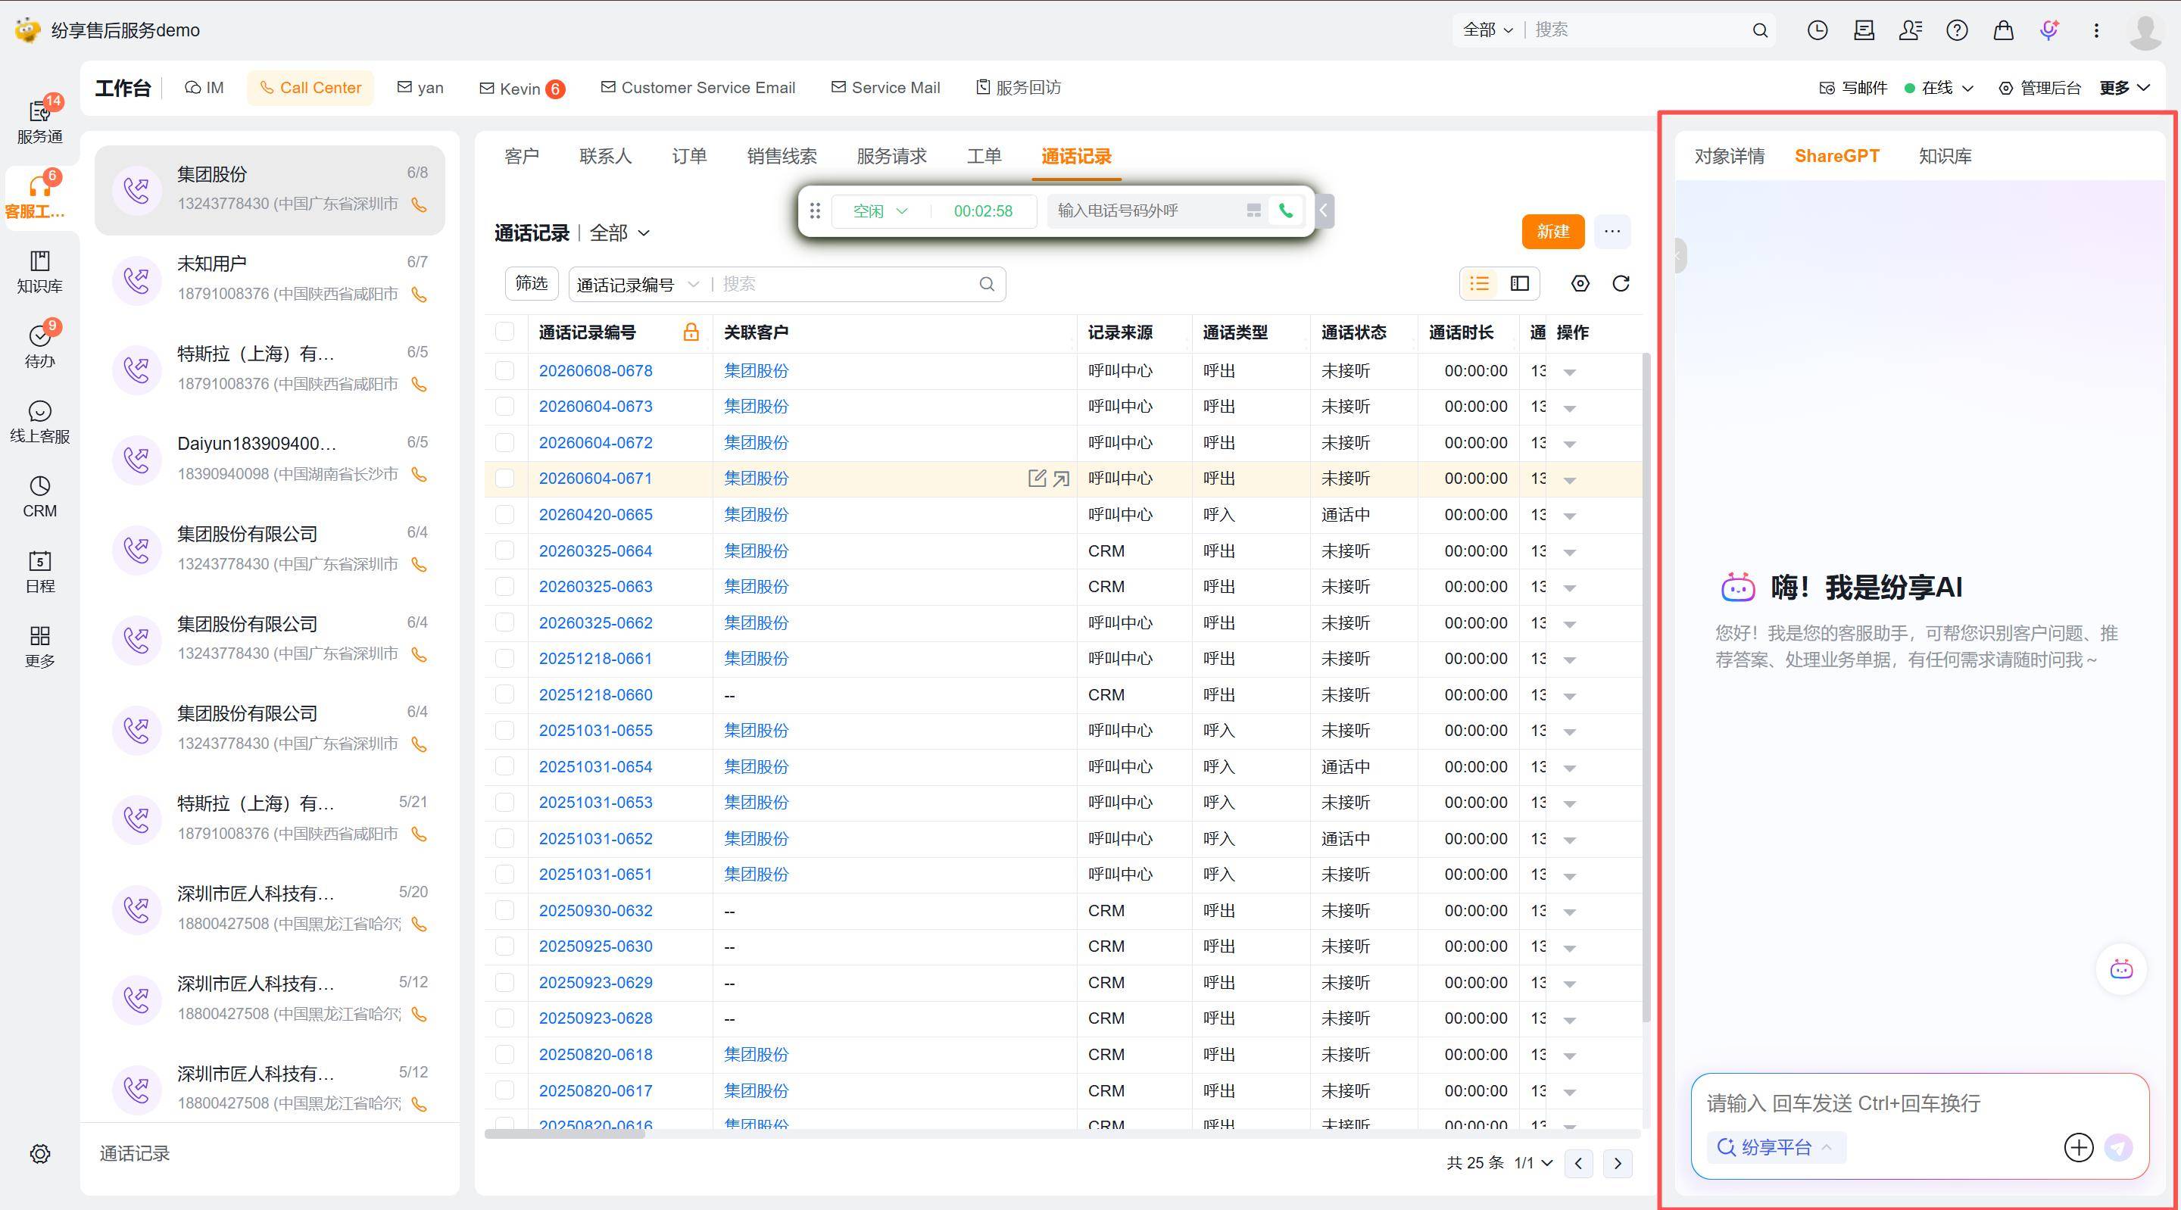
Task: Click the add attachment plus icon in ShareGPT
Action: (2079, 1147)
